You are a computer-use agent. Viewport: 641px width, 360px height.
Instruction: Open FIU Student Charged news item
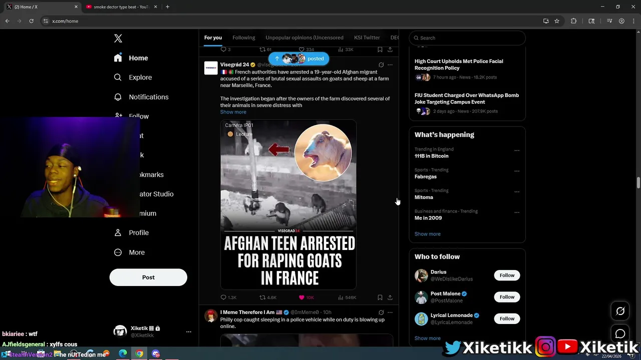pos(467,103)
